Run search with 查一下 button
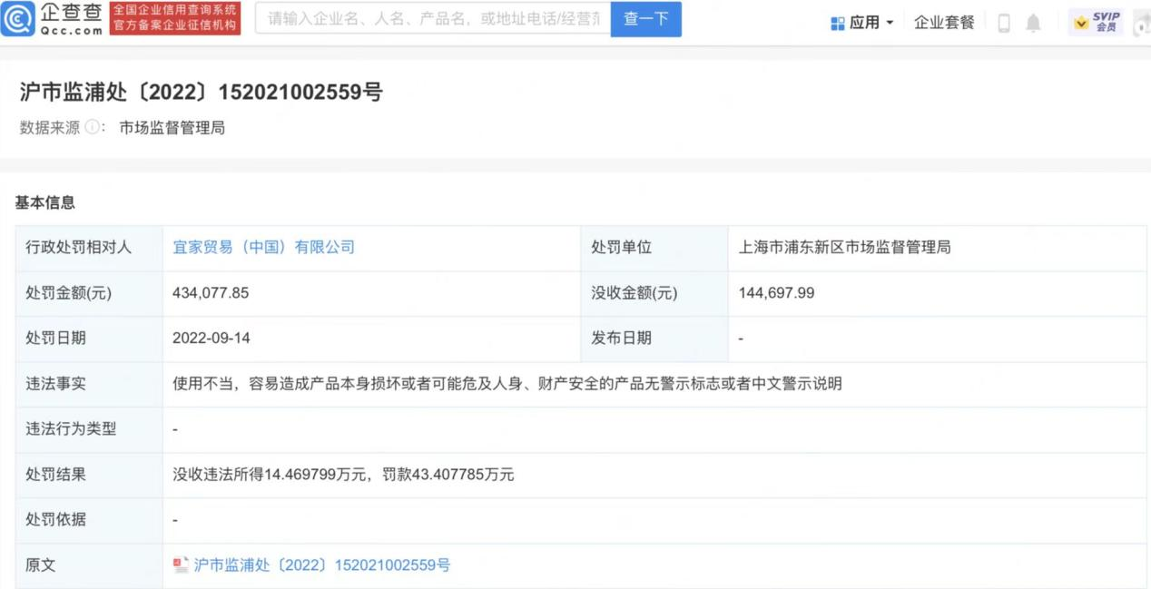Viewport: 1151px width, 589px height. (646, 18)
